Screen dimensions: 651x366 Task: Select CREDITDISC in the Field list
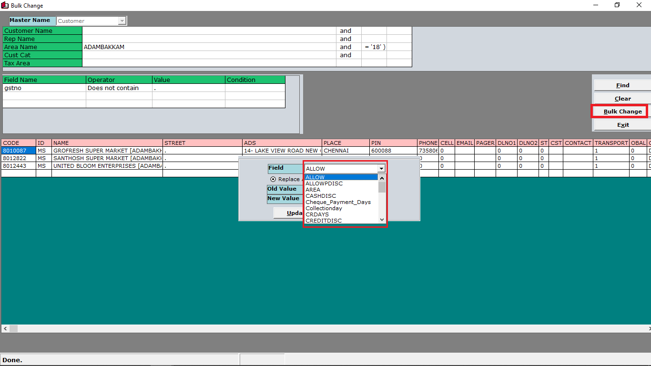coord(324,221)
